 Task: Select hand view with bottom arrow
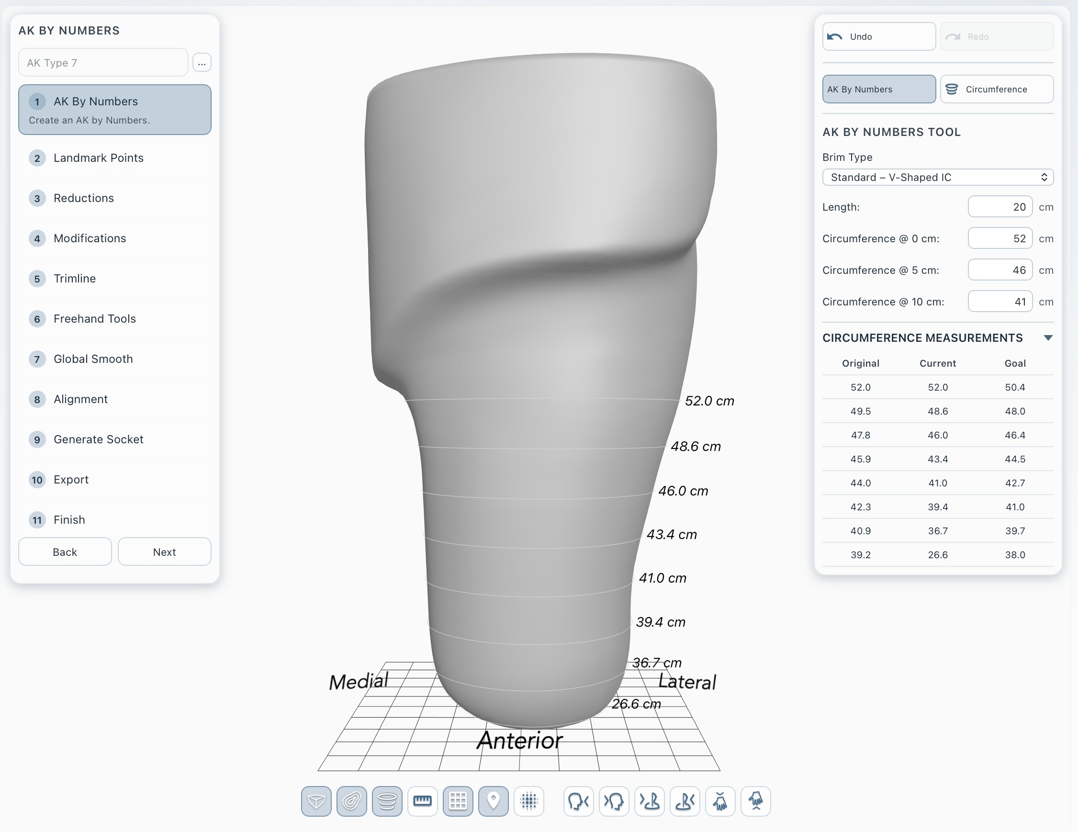(756, 801)
